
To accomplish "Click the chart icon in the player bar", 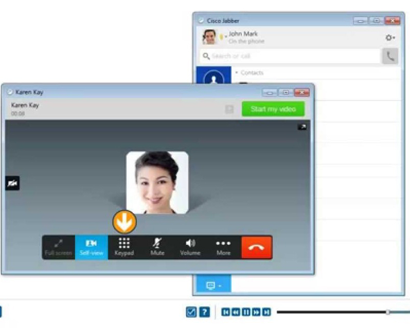I will (191, 312).
